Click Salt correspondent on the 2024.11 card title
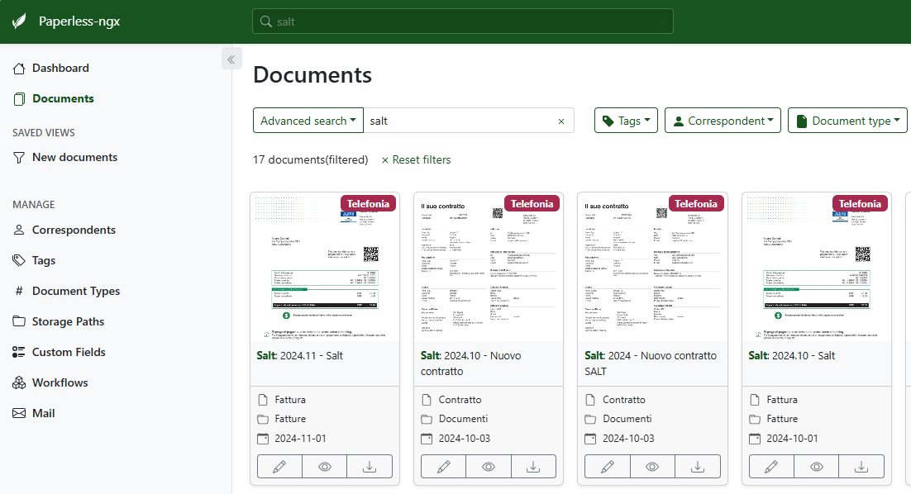 [x=267, y=356]
